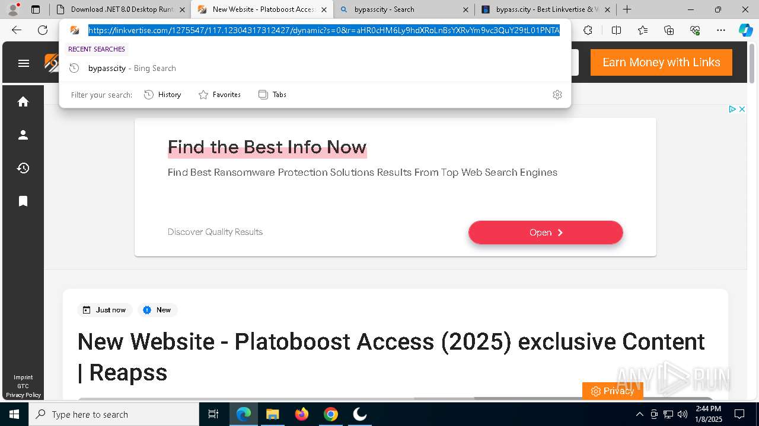Open the Linkvertise home sidebar icon

tap(23, 102)
